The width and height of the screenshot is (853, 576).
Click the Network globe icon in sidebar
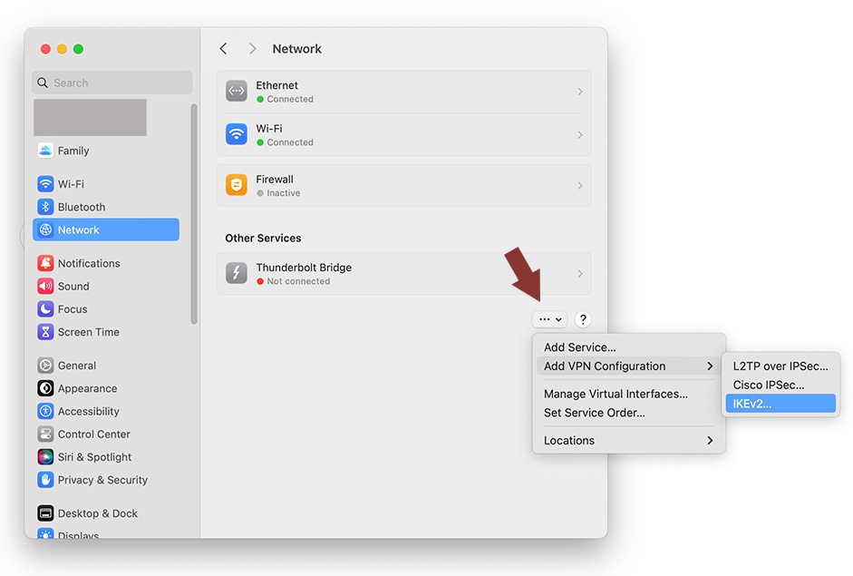click(x=45, y=229)
